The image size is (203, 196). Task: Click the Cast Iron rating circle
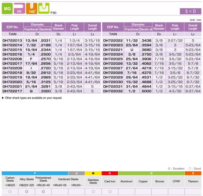[x=110, y=192]
